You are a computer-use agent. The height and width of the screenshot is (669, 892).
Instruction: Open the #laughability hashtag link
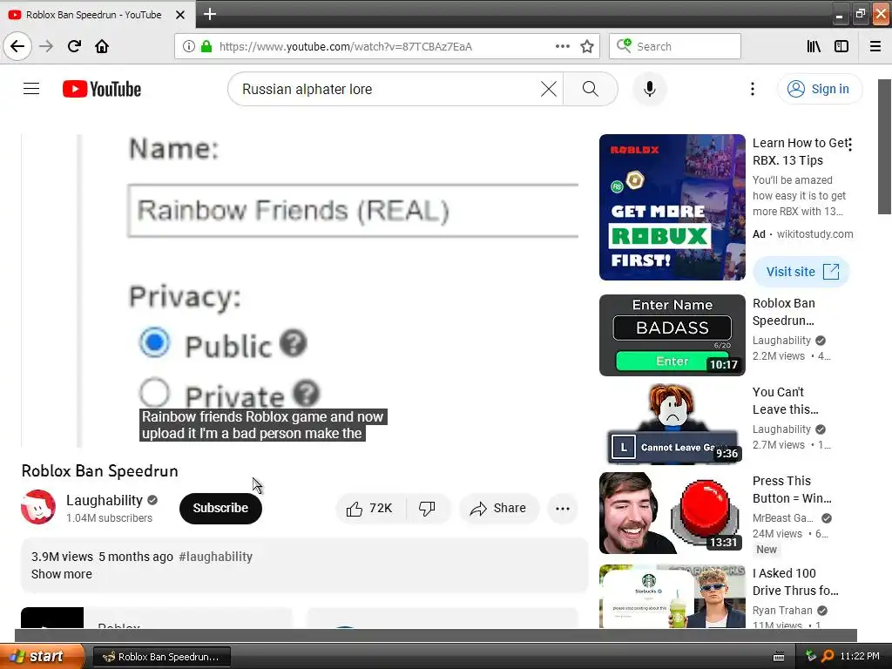(216, 557)
